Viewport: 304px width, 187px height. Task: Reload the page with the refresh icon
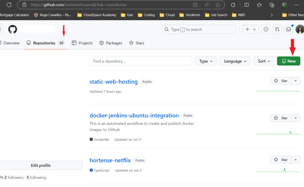[x=9, y=5]
